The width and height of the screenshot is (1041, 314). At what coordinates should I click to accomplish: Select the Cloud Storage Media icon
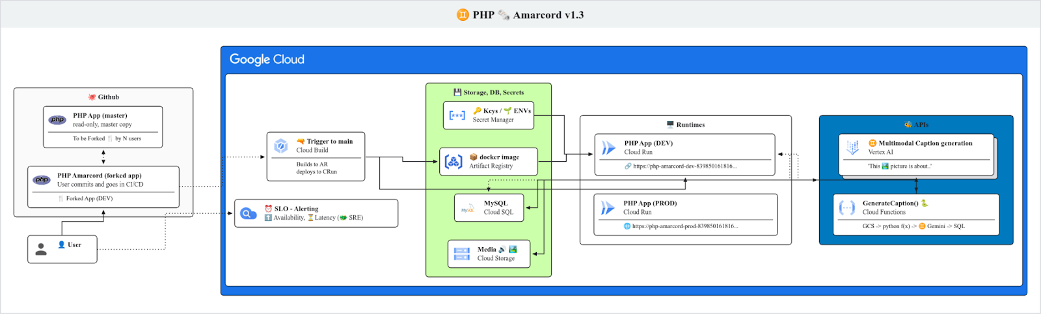click(462, 254)
